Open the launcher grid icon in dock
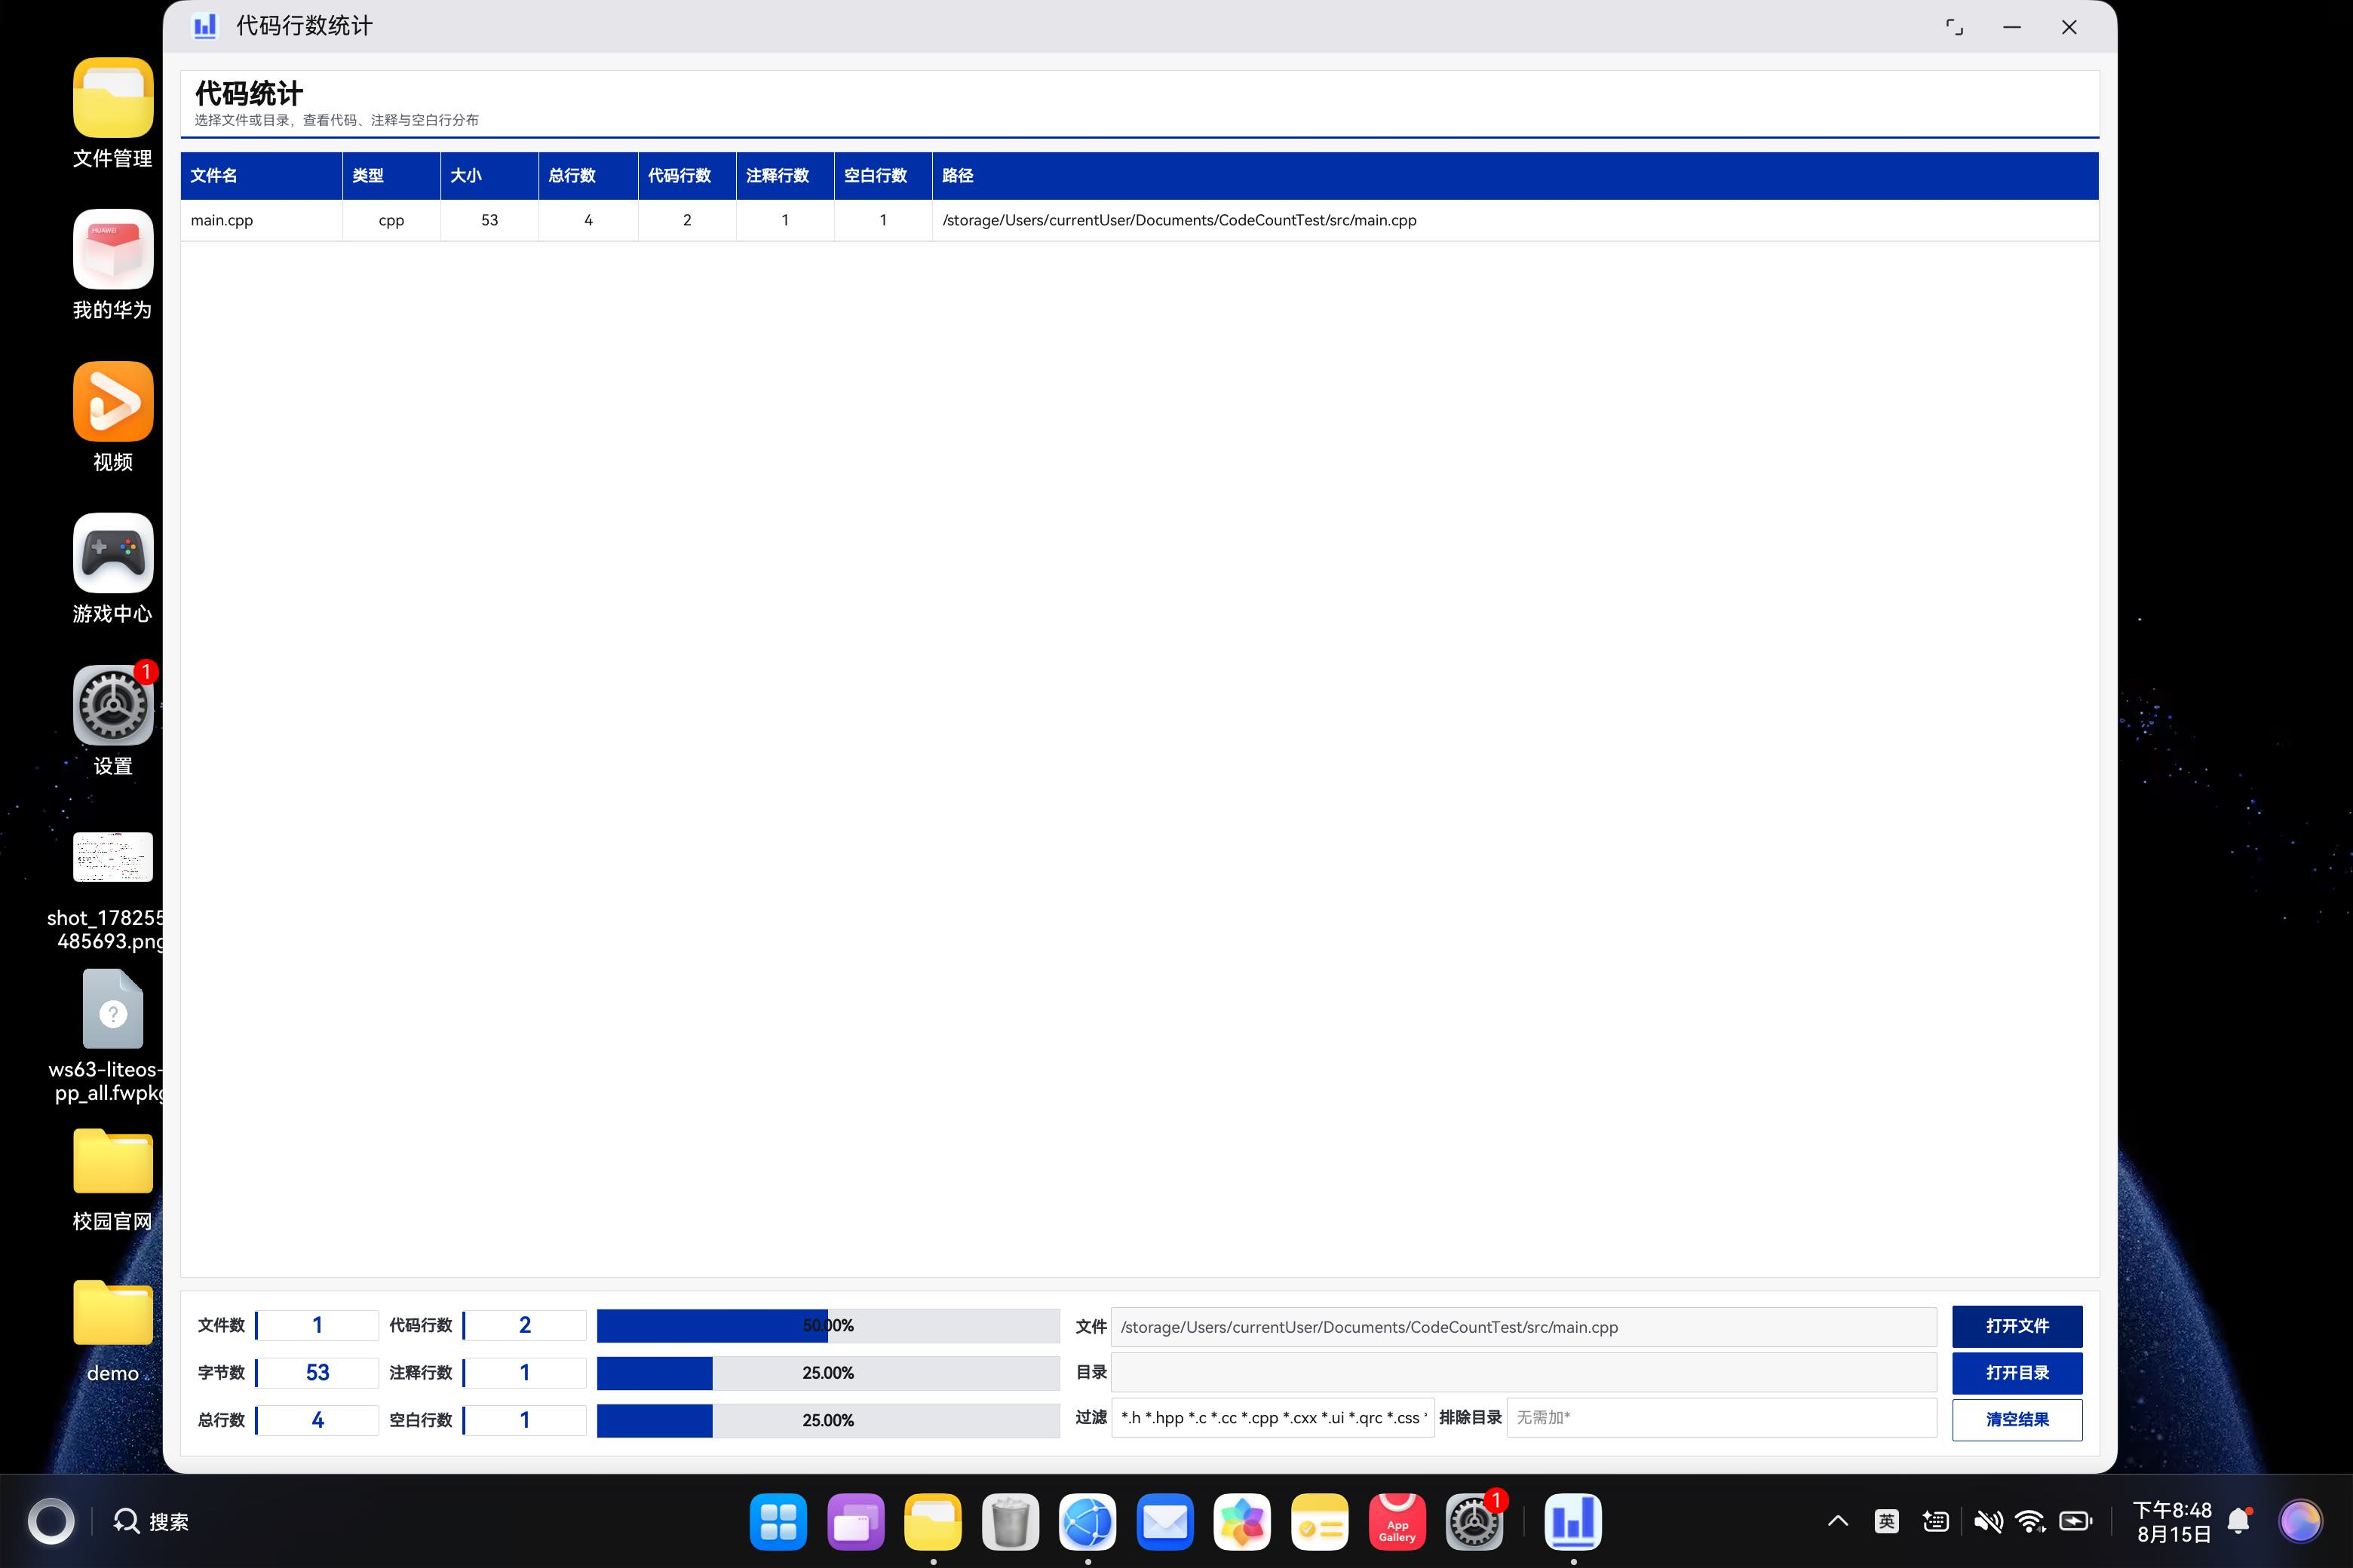The width and height of the screenshot is (2353, 1568). click(x=778, y=1522)
